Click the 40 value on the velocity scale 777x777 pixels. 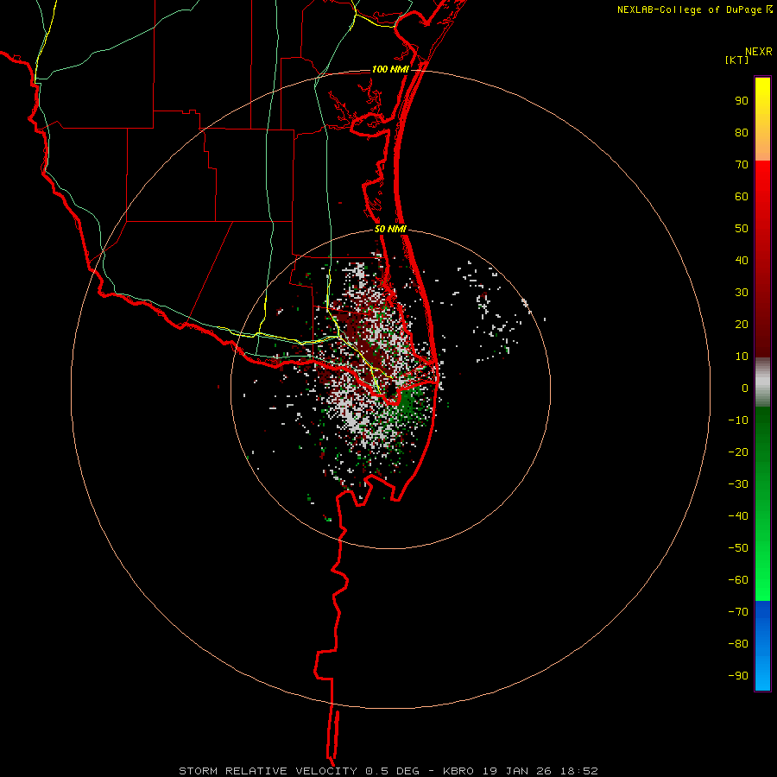click(x=742, y=260)
